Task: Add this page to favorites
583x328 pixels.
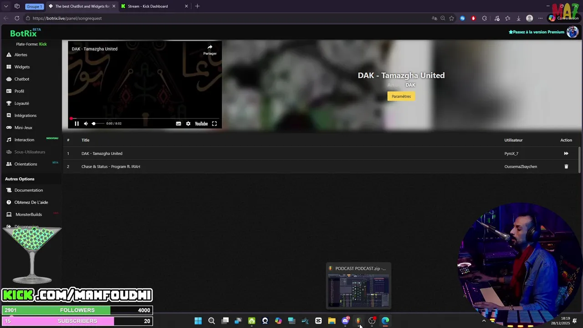Action: pyautogui.click(x=451, y=18)
